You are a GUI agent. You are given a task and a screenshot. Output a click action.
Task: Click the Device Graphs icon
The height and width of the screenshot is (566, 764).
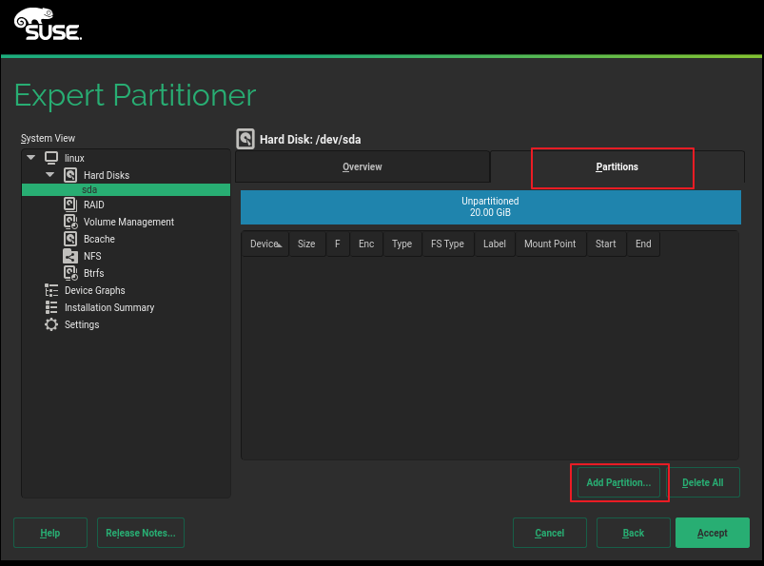pos(51,290)
